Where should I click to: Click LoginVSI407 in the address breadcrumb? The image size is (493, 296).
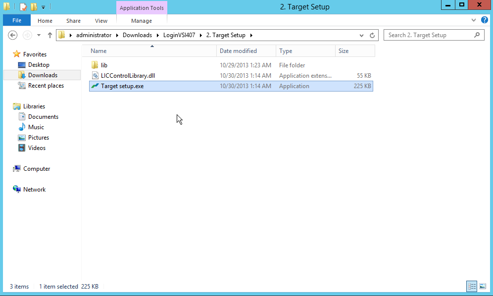tap(179, 35)
